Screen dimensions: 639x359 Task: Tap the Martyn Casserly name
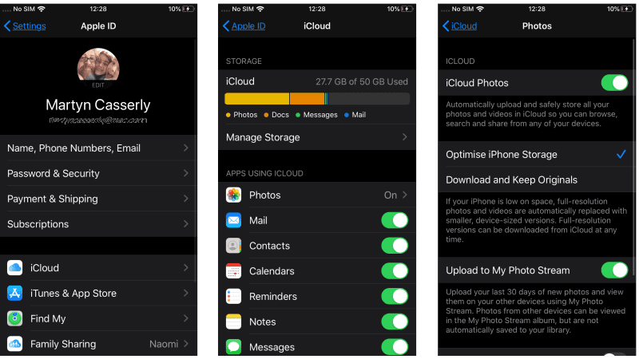click(x=97, y=105)
